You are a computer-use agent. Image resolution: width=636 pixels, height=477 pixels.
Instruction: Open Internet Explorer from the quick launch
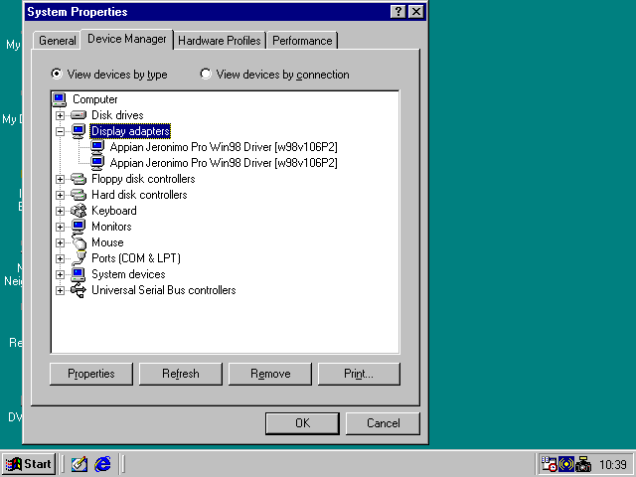102,464
